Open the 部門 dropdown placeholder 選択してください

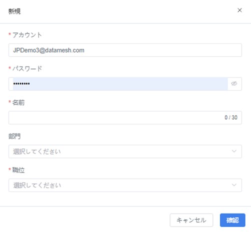pos(37,151)
